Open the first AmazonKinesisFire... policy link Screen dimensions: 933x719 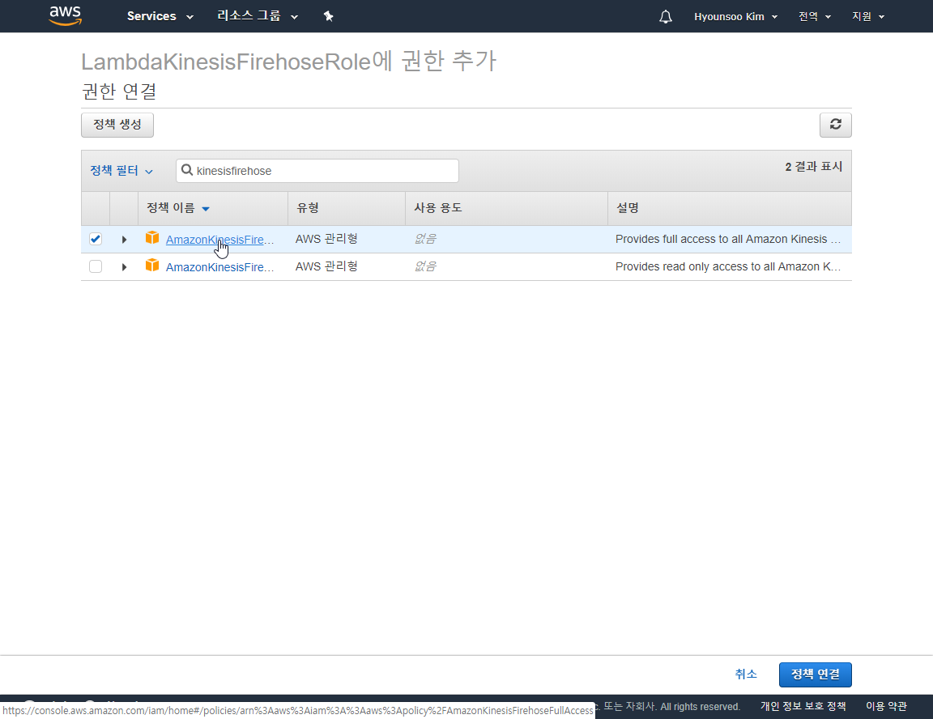point(219,240)
